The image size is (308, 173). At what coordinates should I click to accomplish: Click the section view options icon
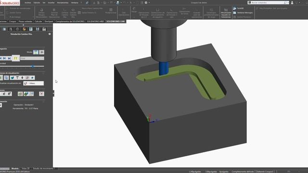click(x=10, y=94)
